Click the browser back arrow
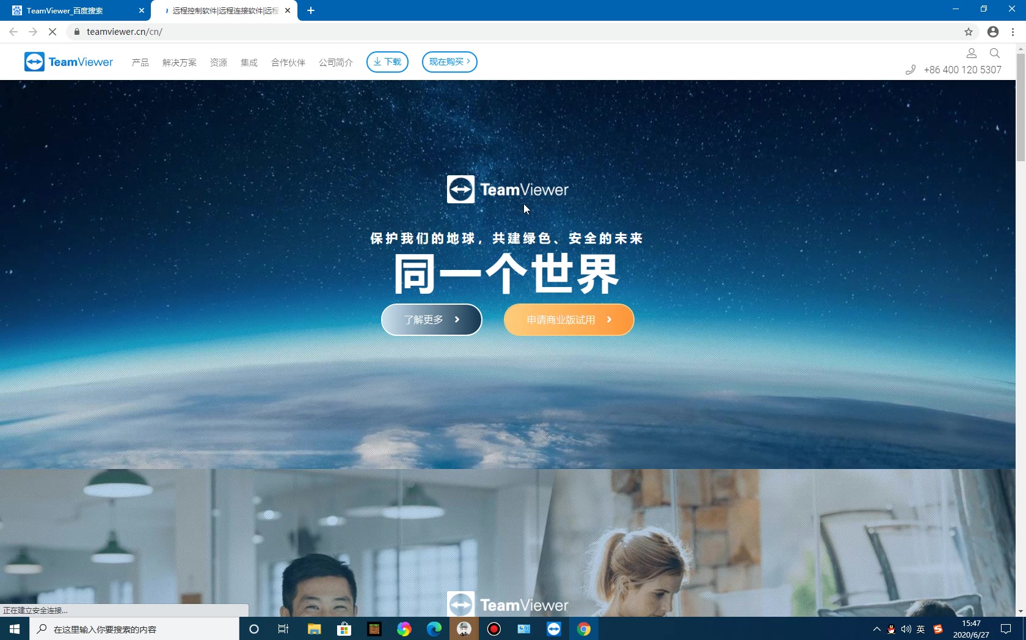Image resolution: width=1026 pixels, height=640 pixels. pos(13,32)
